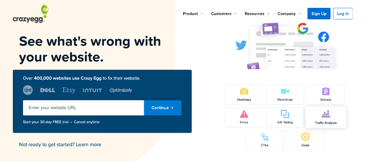Click the Errors warning triangle icon
Screen dimensions: 367x162
(244, 114)
